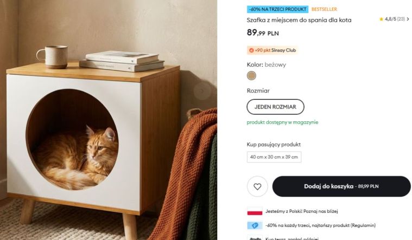Choose the 40 cm x 30 cm x 39 cm product
This screenshot has width=412, height=240.
pyautogui.click(x=274, y=157)
